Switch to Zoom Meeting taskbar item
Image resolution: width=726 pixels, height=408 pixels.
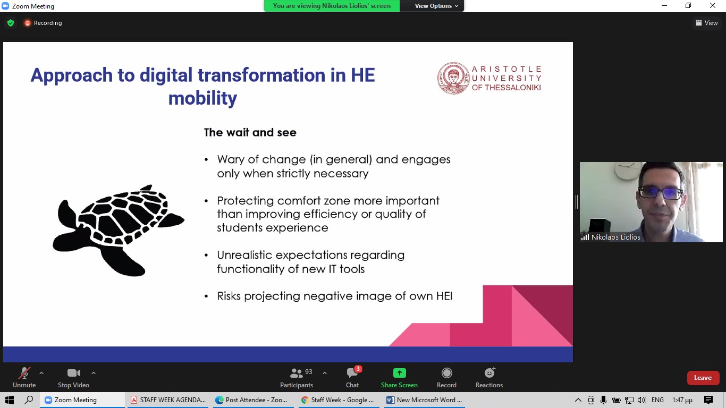[x=82, y=400]
